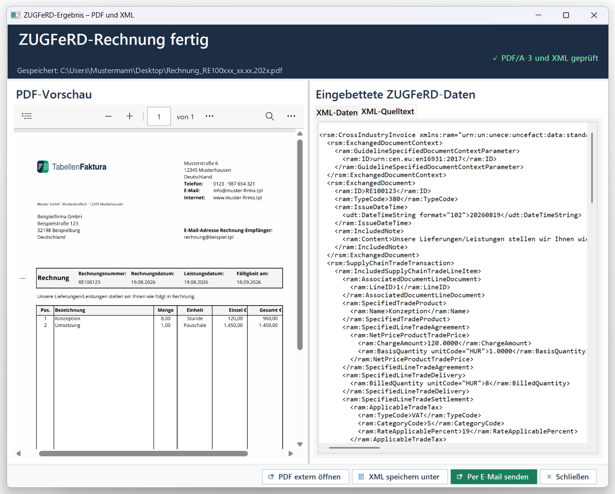The height and width of the screenshot is (494, 615).
Task: Click 'Umsetzung' row in the invoice table
Action: pyautogui.click(x=160, y=326)
